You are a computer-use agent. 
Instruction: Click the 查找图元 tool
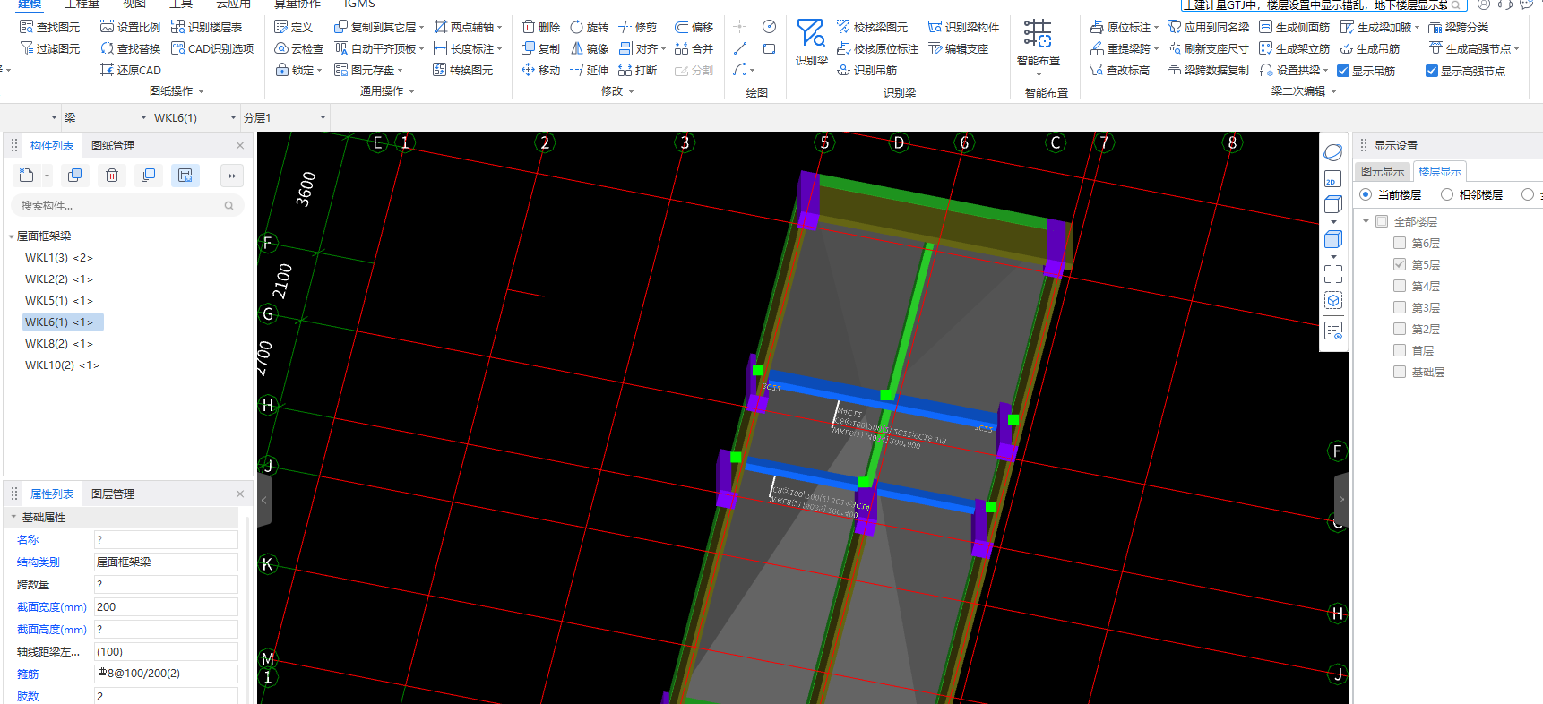click(50, 27)
